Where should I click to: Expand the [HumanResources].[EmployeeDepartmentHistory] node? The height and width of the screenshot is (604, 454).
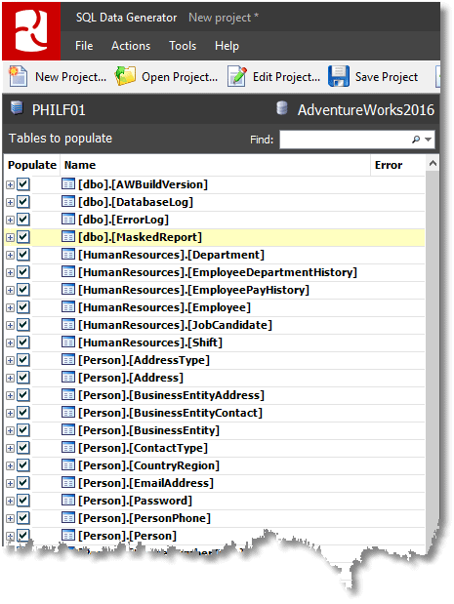[10, 272]
